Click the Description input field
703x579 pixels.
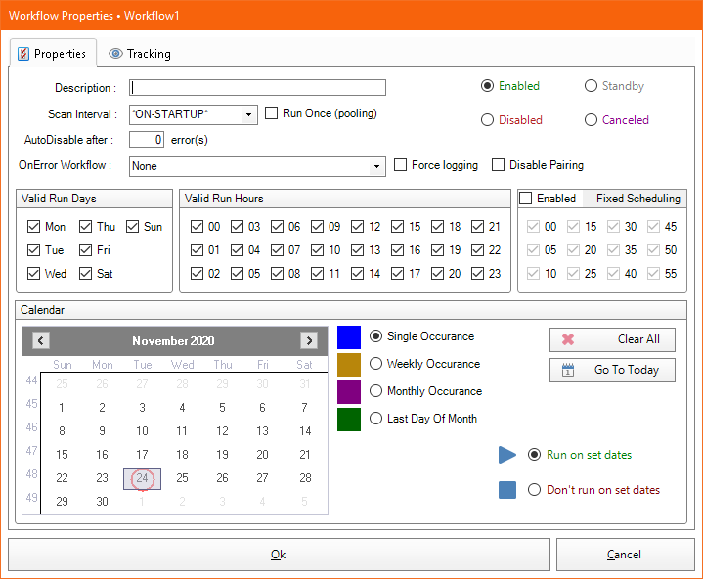(257, 87)
